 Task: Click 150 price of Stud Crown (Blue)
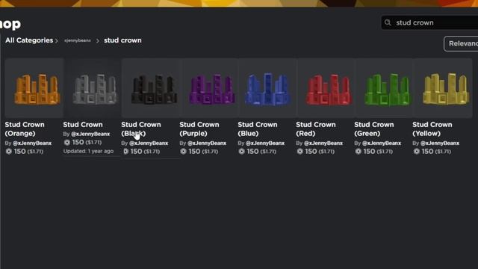(252, 151)
